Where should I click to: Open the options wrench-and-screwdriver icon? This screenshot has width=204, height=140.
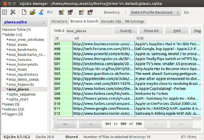pos(13,12)
